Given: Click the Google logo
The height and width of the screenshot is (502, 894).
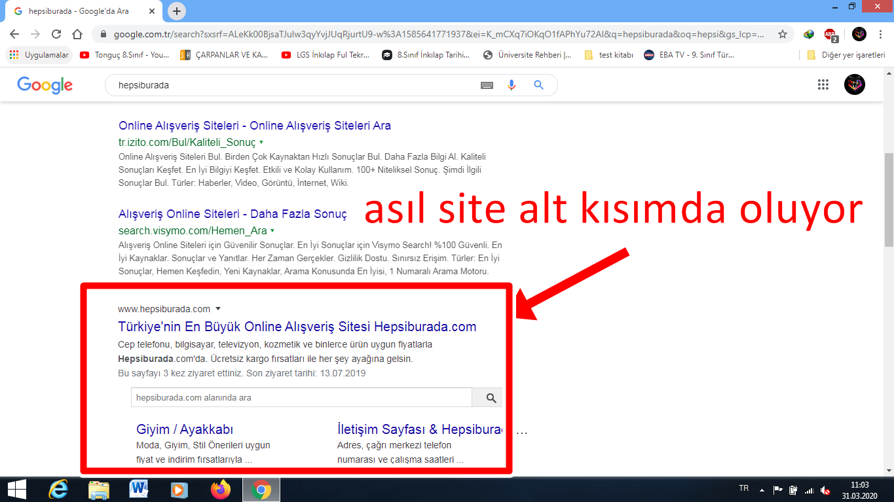Looking at the screenshot, I should click(x=45, y=85).
